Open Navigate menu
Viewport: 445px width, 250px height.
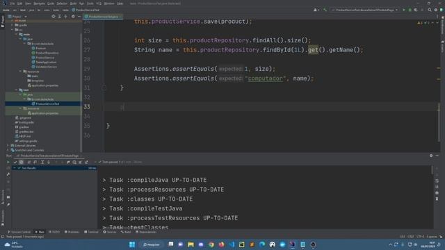[39, 3]
